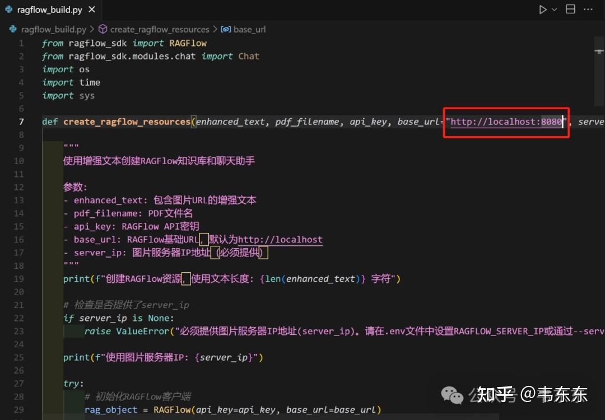Viewport: 605px width, 420px height.
Task: Close the ragflow_build.py tab
Action: (x=92, y=10)
